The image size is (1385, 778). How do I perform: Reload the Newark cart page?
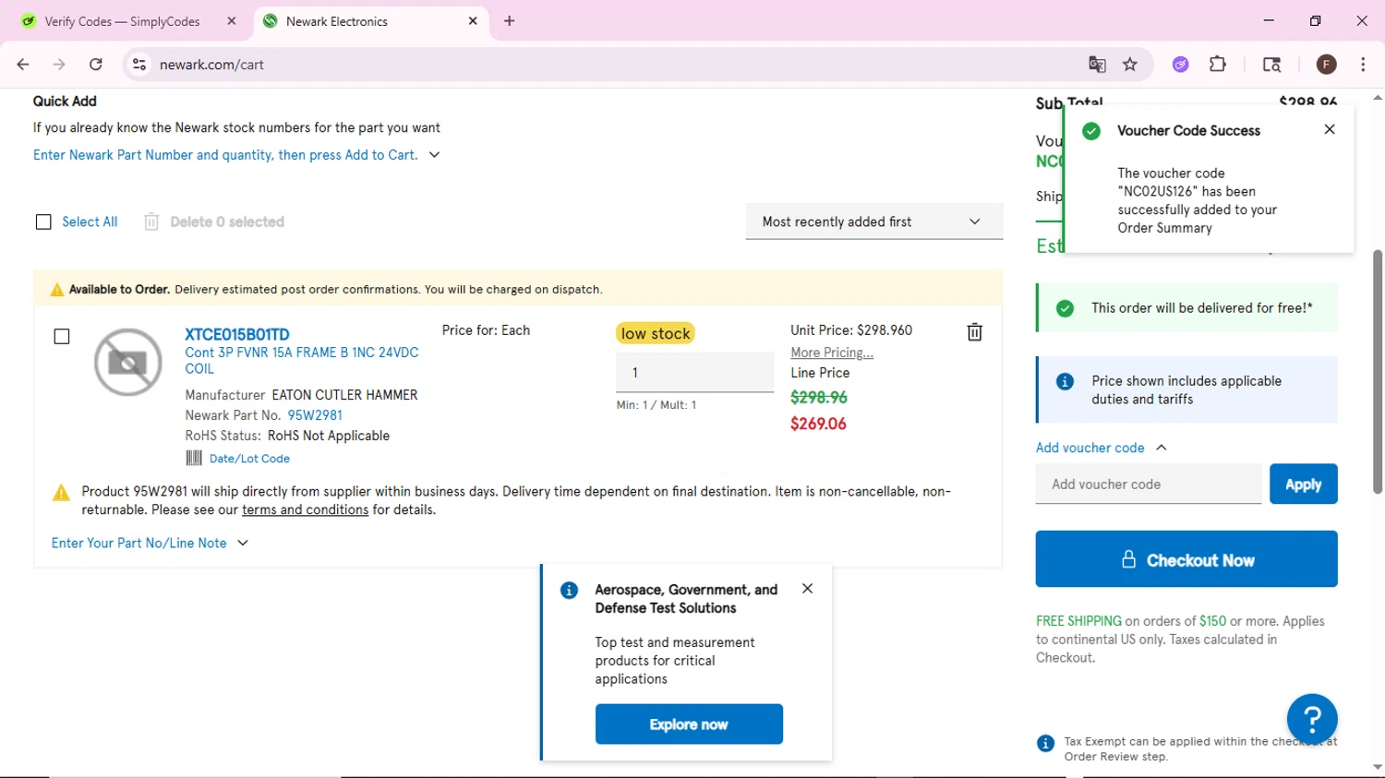[x=96, y=65]
